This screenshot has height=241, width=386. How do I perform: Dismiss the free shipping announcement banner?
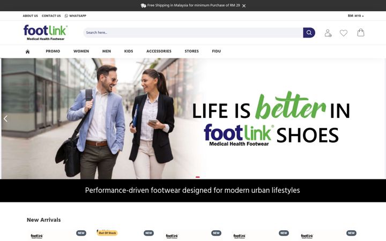click(244, 6)
